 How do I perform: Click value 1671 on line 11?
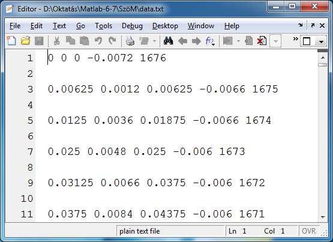(x=252, y=214)
